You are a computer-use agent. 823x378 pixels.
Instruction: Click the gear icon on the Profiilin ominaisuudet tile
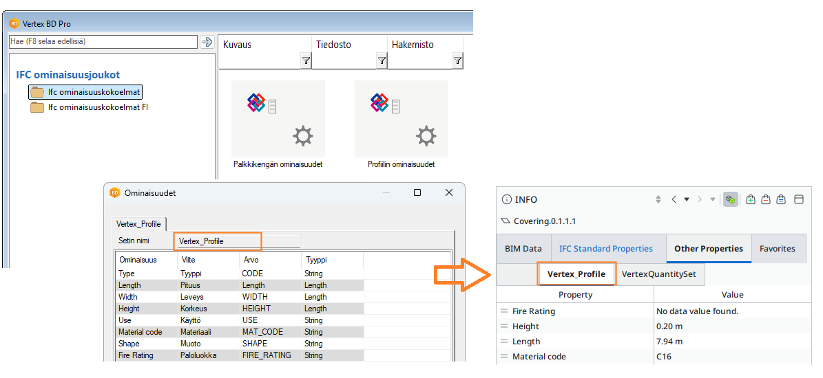(x=426, y=136)
